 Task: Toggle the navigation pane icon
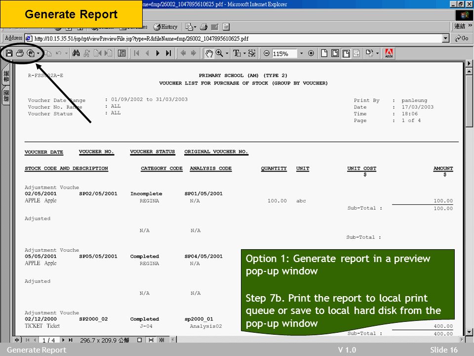[122, 53]
